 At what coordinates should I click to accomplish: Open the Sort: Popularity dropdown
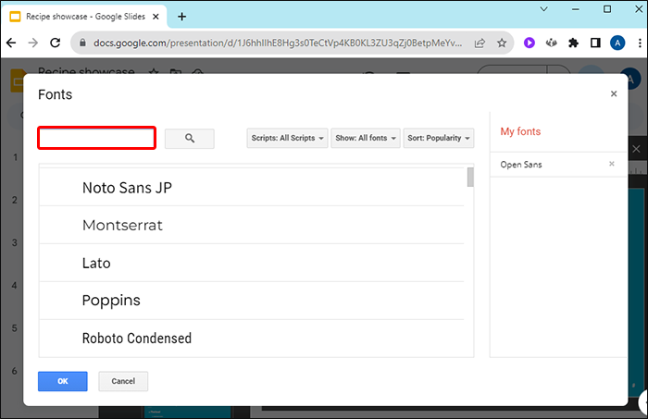click(438, 138)
